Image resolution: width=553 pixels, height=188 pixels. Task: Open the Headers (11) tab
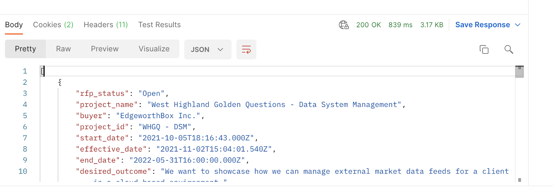coord(106,25)
